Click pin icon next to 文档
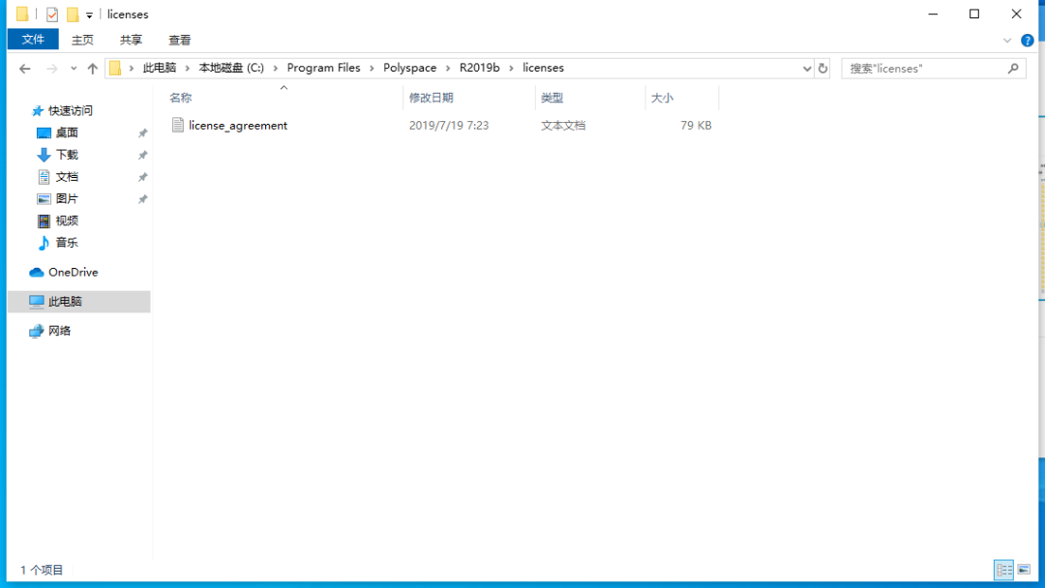 [142, 177]
